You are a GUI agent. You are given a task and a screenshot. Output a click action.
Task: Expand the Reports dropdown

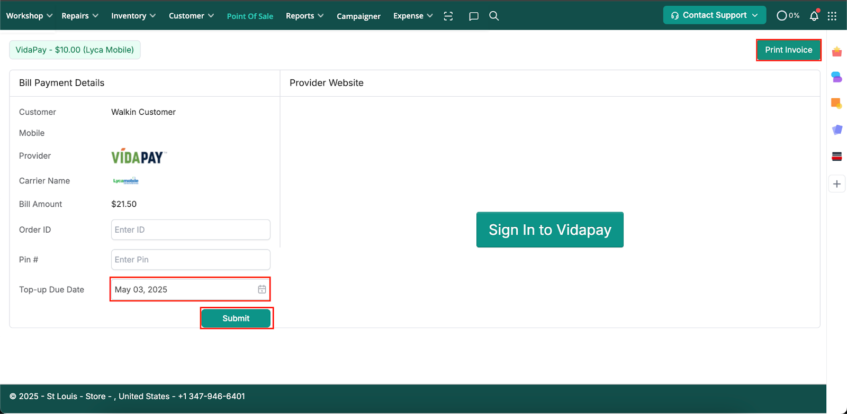[305, 16]
